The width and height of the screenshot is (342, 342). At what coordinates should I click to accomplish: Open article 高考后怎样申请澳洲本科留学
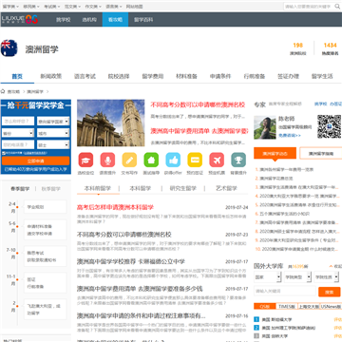click(115, 207)
